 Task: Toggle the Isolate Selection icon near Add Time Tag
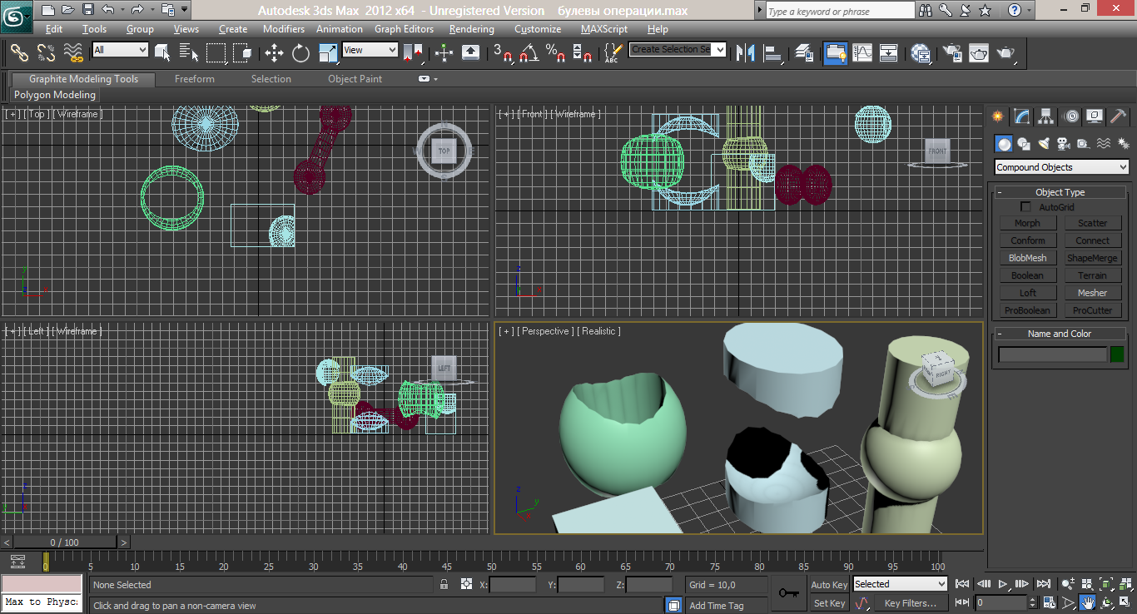[673, 605]
